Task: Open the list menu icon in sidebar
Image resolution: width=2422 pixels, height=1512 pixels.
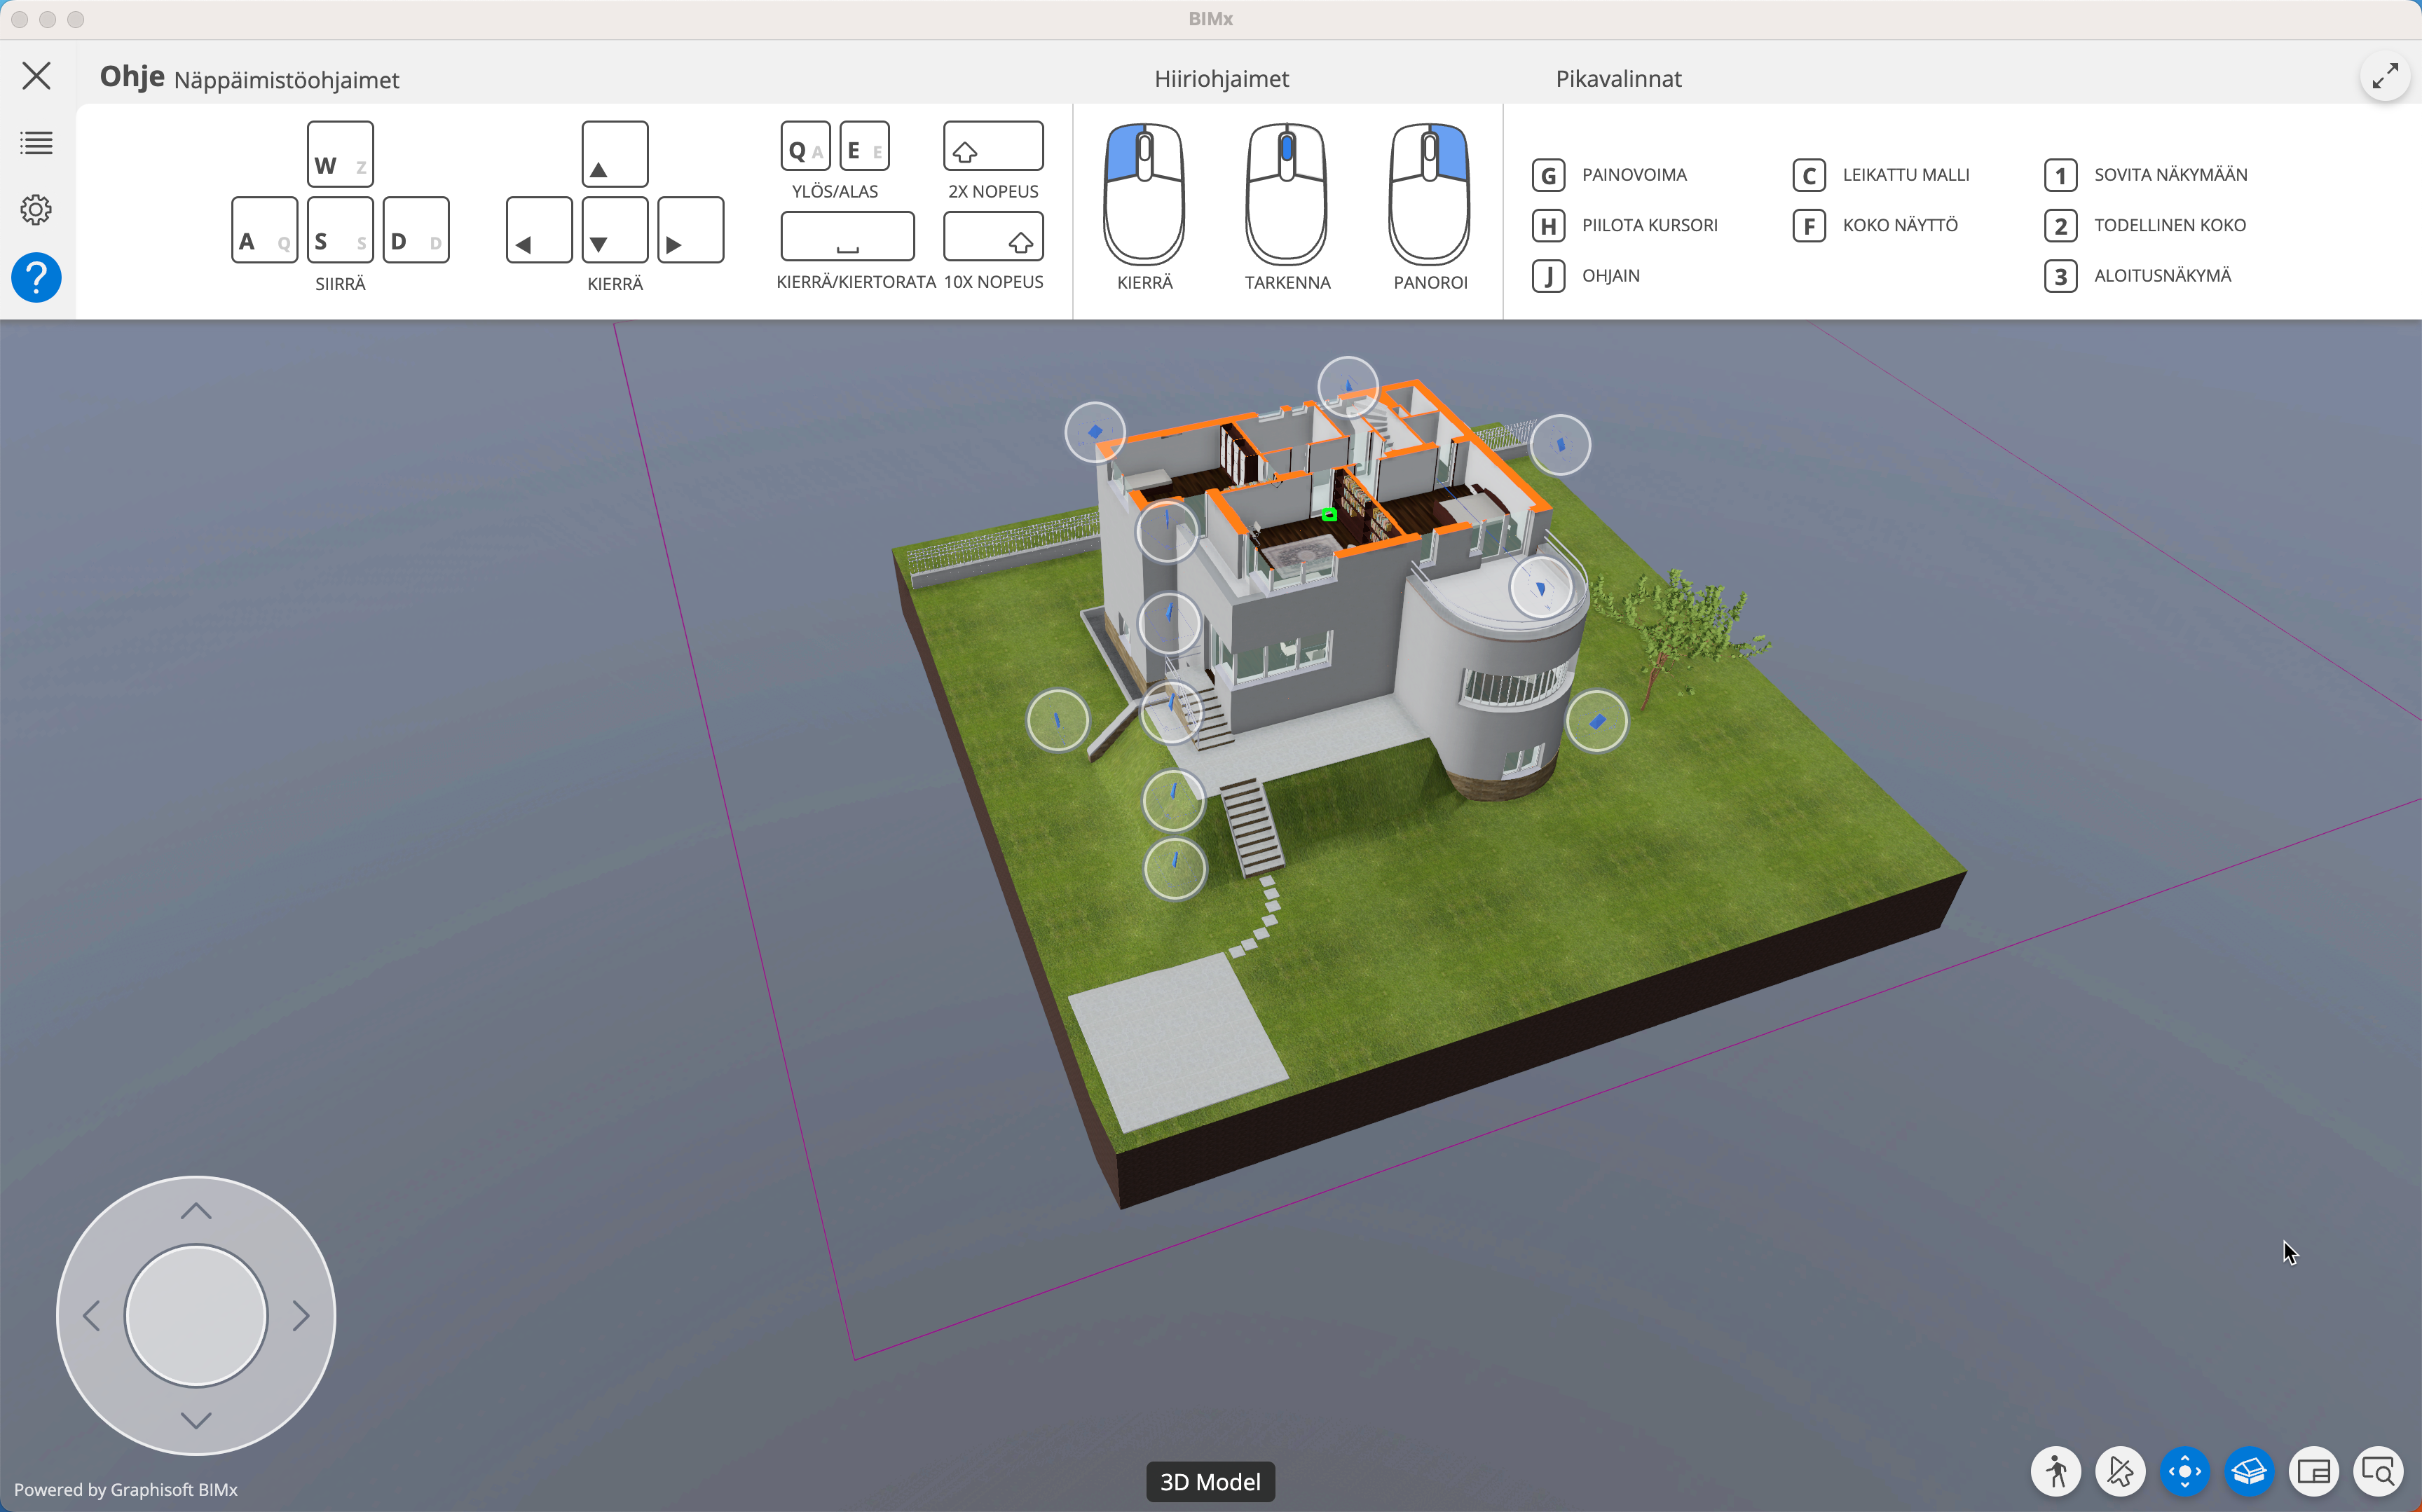Action: point(37,143)
